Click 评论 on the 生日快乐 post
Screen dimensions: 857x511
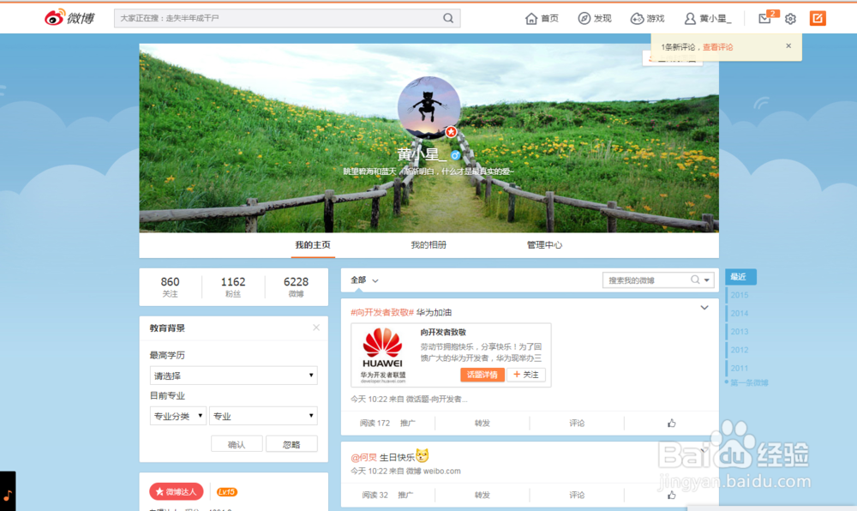pyautogui.click(x=577, y=496)
